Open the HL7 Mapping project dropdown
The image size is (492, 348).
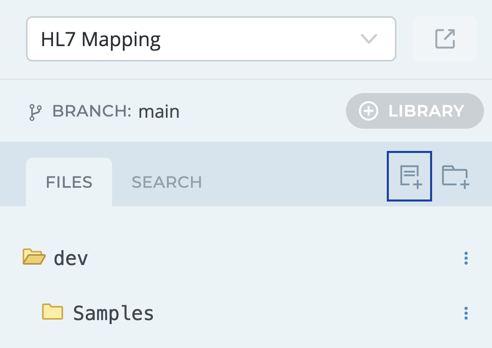pos(210,39)
